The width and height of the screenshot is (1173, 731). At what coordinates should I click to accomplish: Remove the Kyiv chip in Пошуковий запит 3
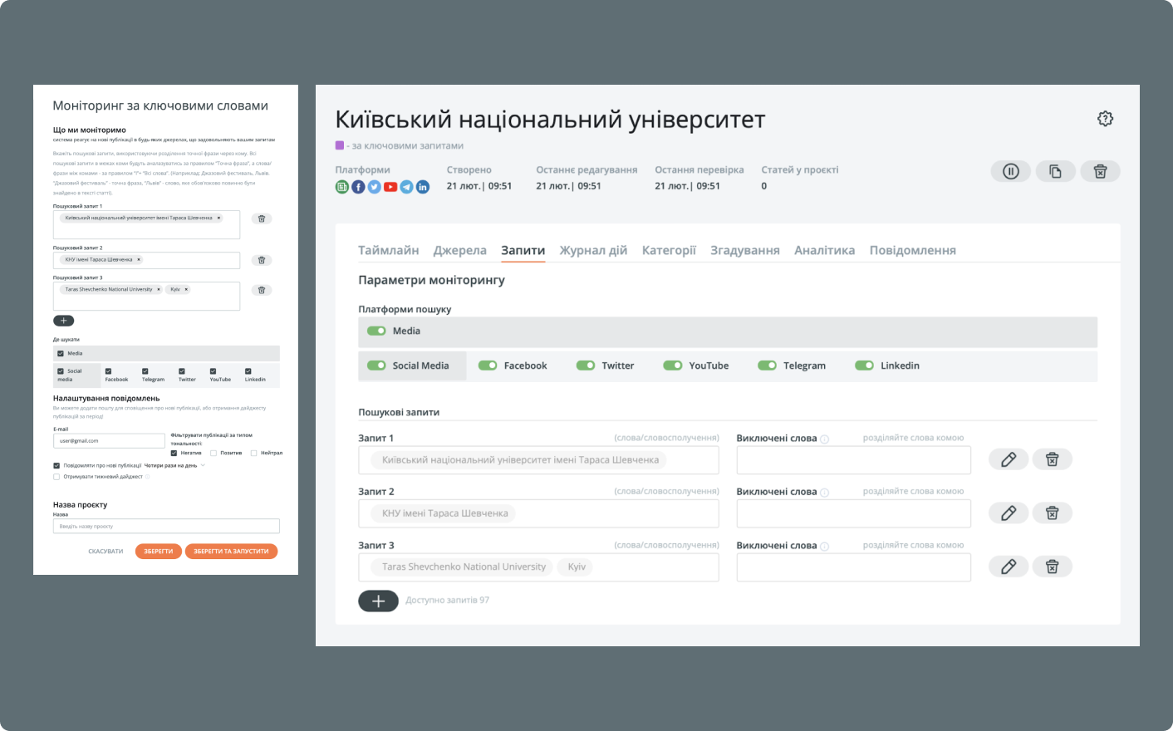click(186, 289)
